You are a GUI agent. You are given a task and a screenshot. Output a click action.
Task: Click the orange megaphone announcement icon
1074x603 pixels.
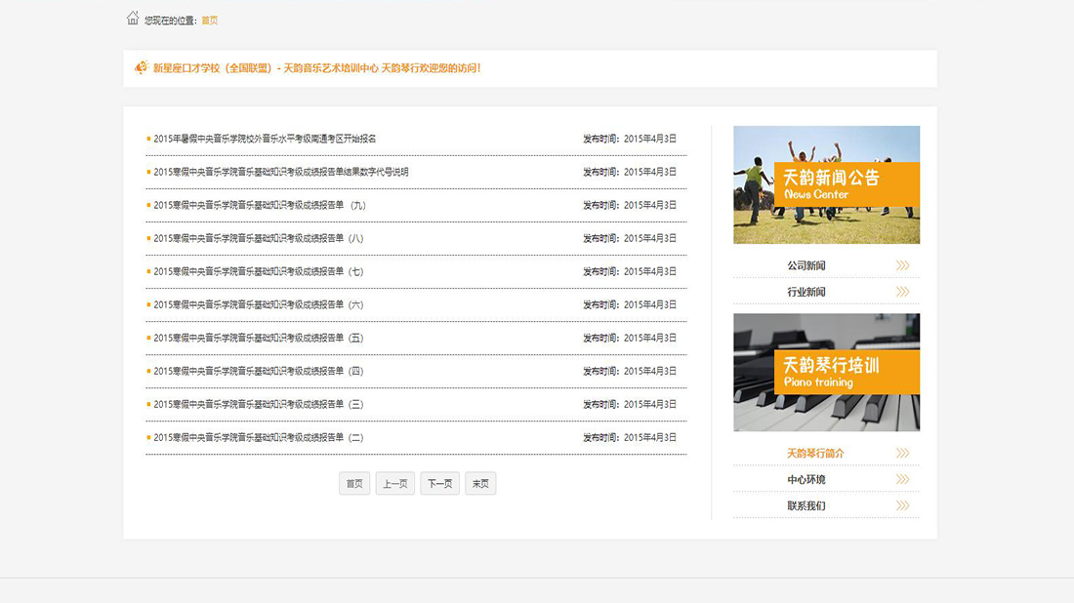pos(142,68)
